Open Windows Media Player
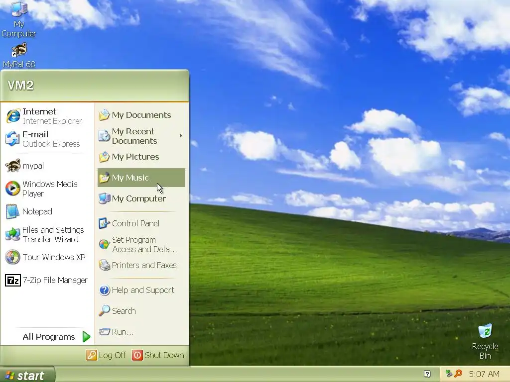The height and width of the screenshot is (382, 510). tap(47, 189)
